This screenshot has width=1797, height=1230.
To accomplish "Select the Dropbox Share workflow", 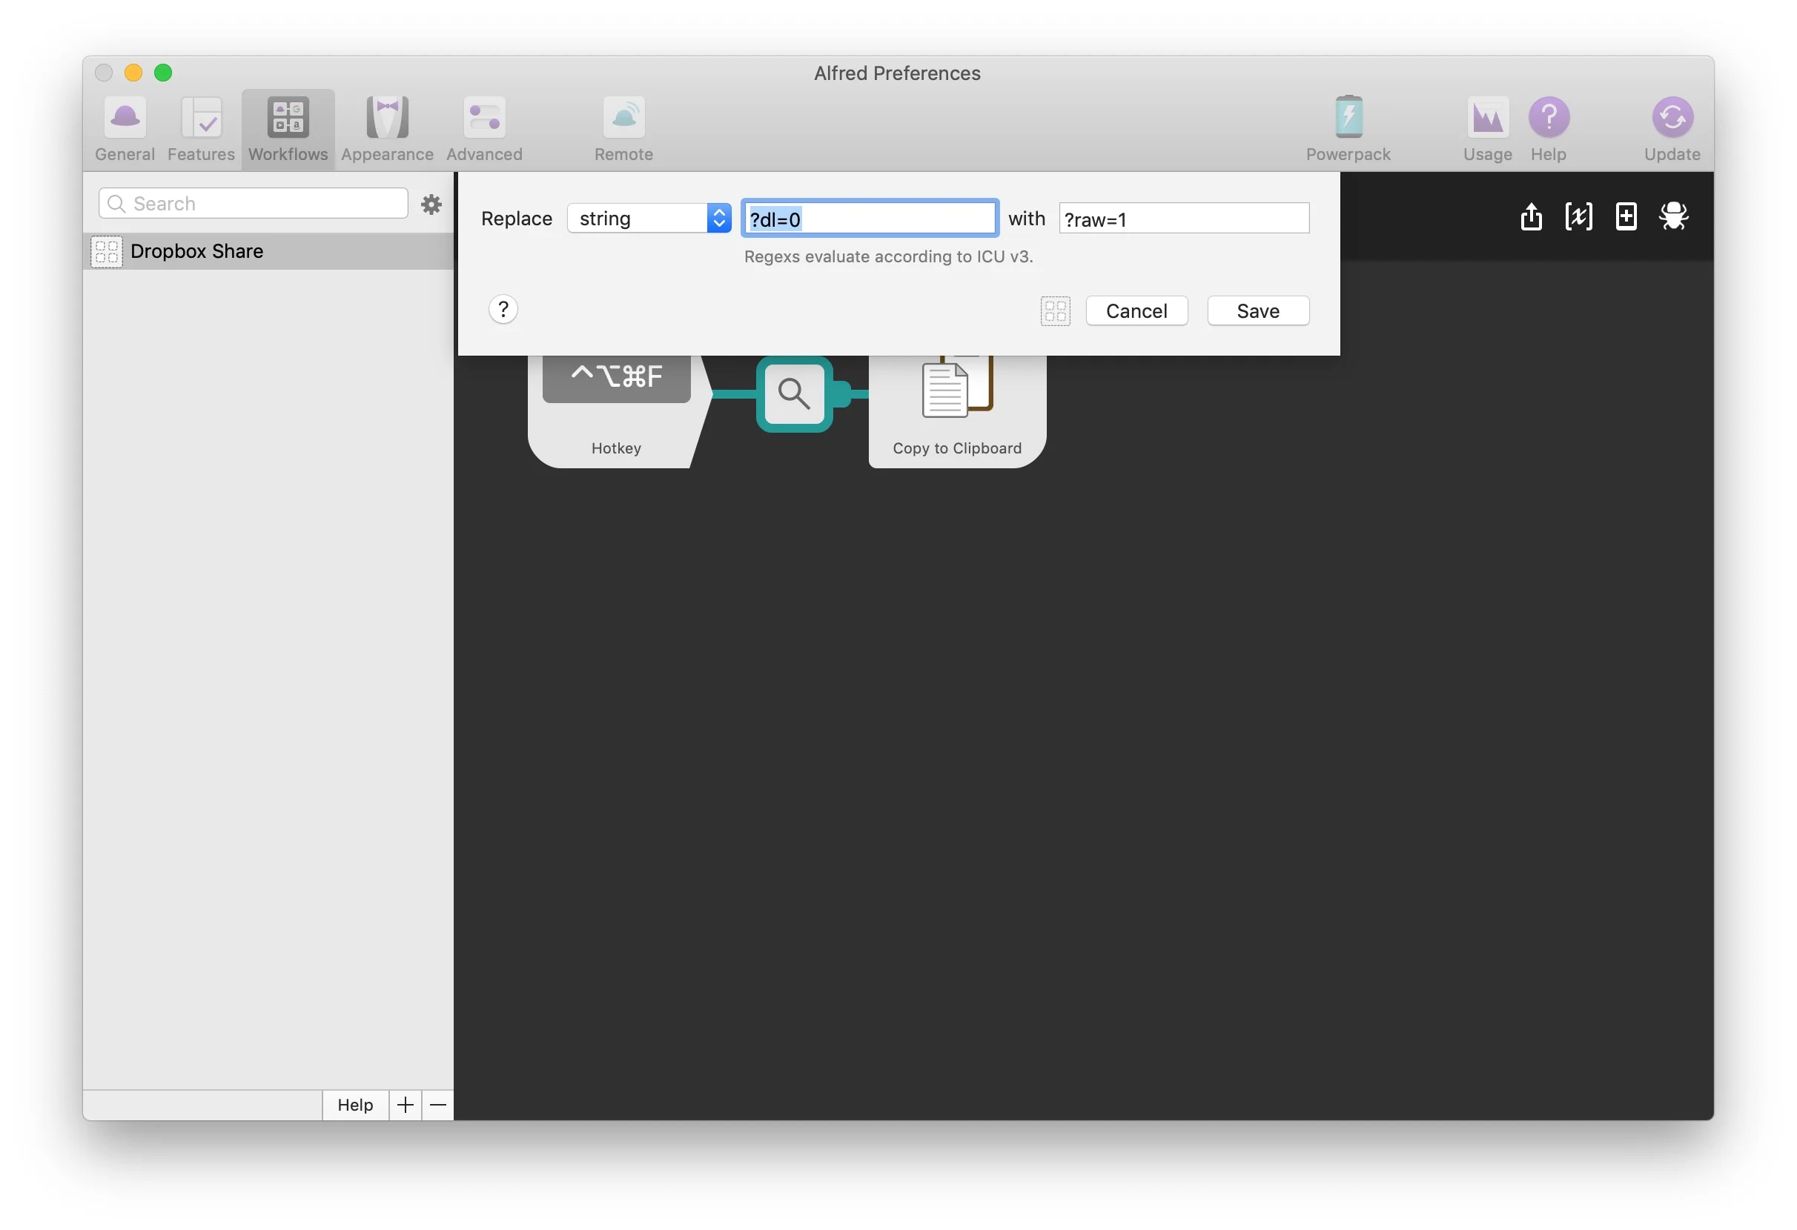I will [x=268, y=251].
